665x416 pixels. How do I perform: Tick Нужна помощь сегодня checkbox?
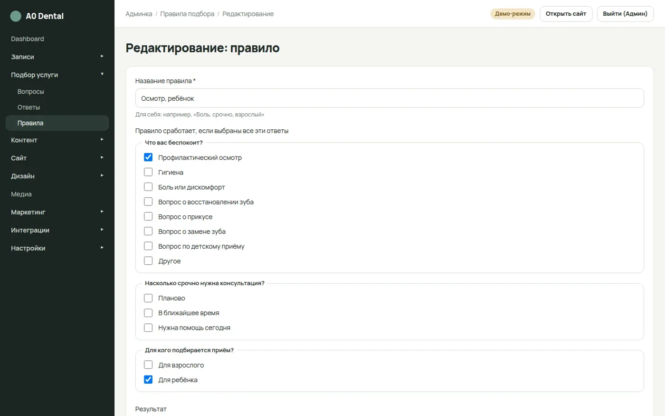148,328
